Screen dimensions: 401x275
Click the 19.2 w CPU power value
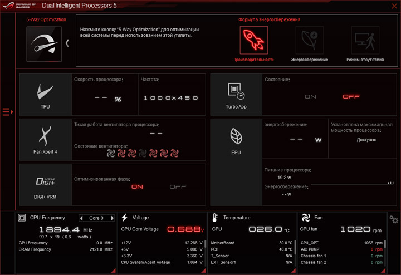284,178
